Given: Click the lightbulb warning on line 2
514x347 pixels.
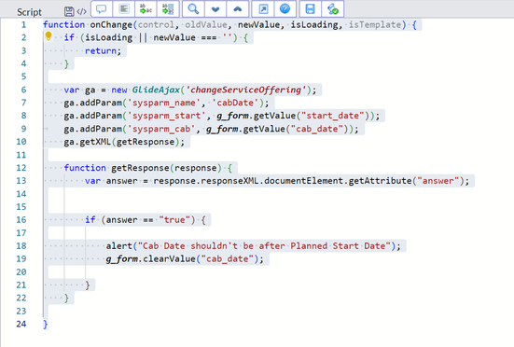Looking at the screenshot, I should [x=49, y=36].
